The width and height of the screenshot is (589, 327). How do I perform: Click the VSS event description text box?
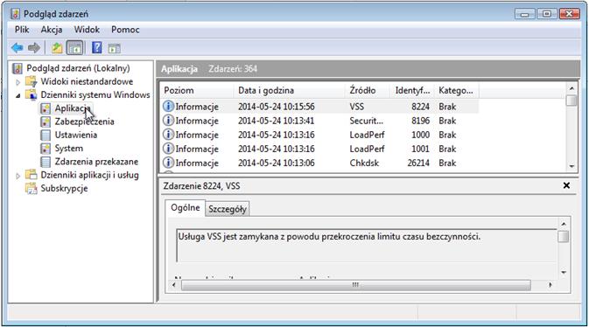(366, 245)
